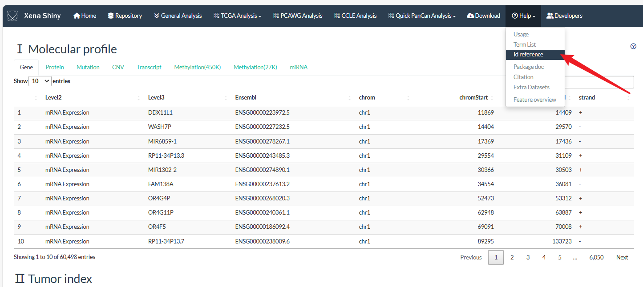Screen dimensions: 643x287
Task: Select Extra Datasets from the Help menu
Action: tap(535, 87)
